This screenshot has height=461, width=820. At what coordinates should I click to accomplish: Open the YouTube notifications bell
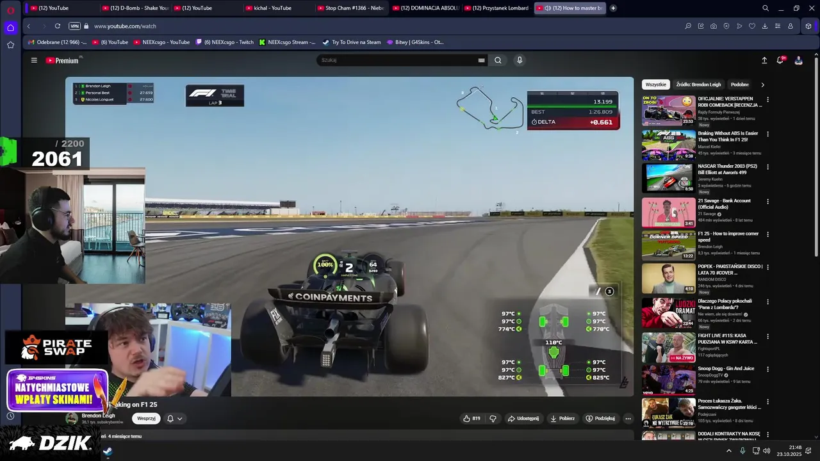(780, 60)
